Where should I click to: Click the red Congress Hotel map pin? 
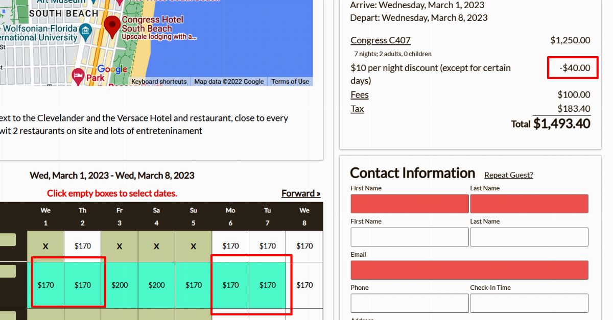pos(112,26)
